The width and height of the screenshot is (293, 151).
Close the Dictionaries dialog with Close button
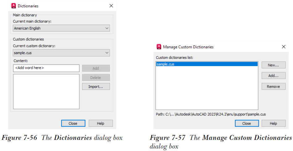tap(73, 123)
